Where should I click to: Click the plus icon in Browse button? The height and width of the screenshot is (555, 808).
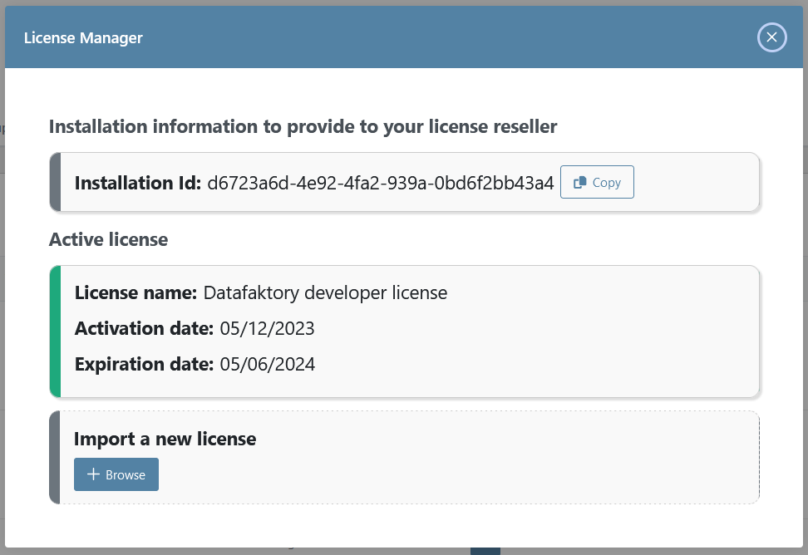click(94, 474)
